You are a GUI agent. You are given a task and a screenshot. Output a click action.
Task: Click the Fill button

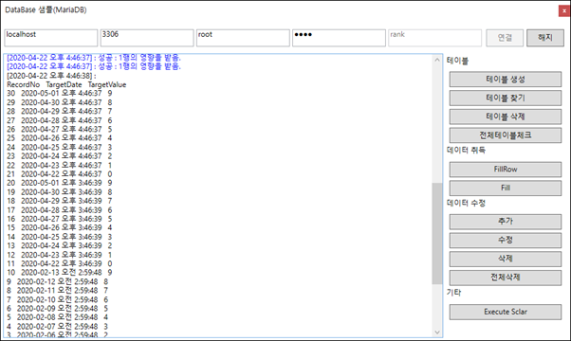pos(506,188)
